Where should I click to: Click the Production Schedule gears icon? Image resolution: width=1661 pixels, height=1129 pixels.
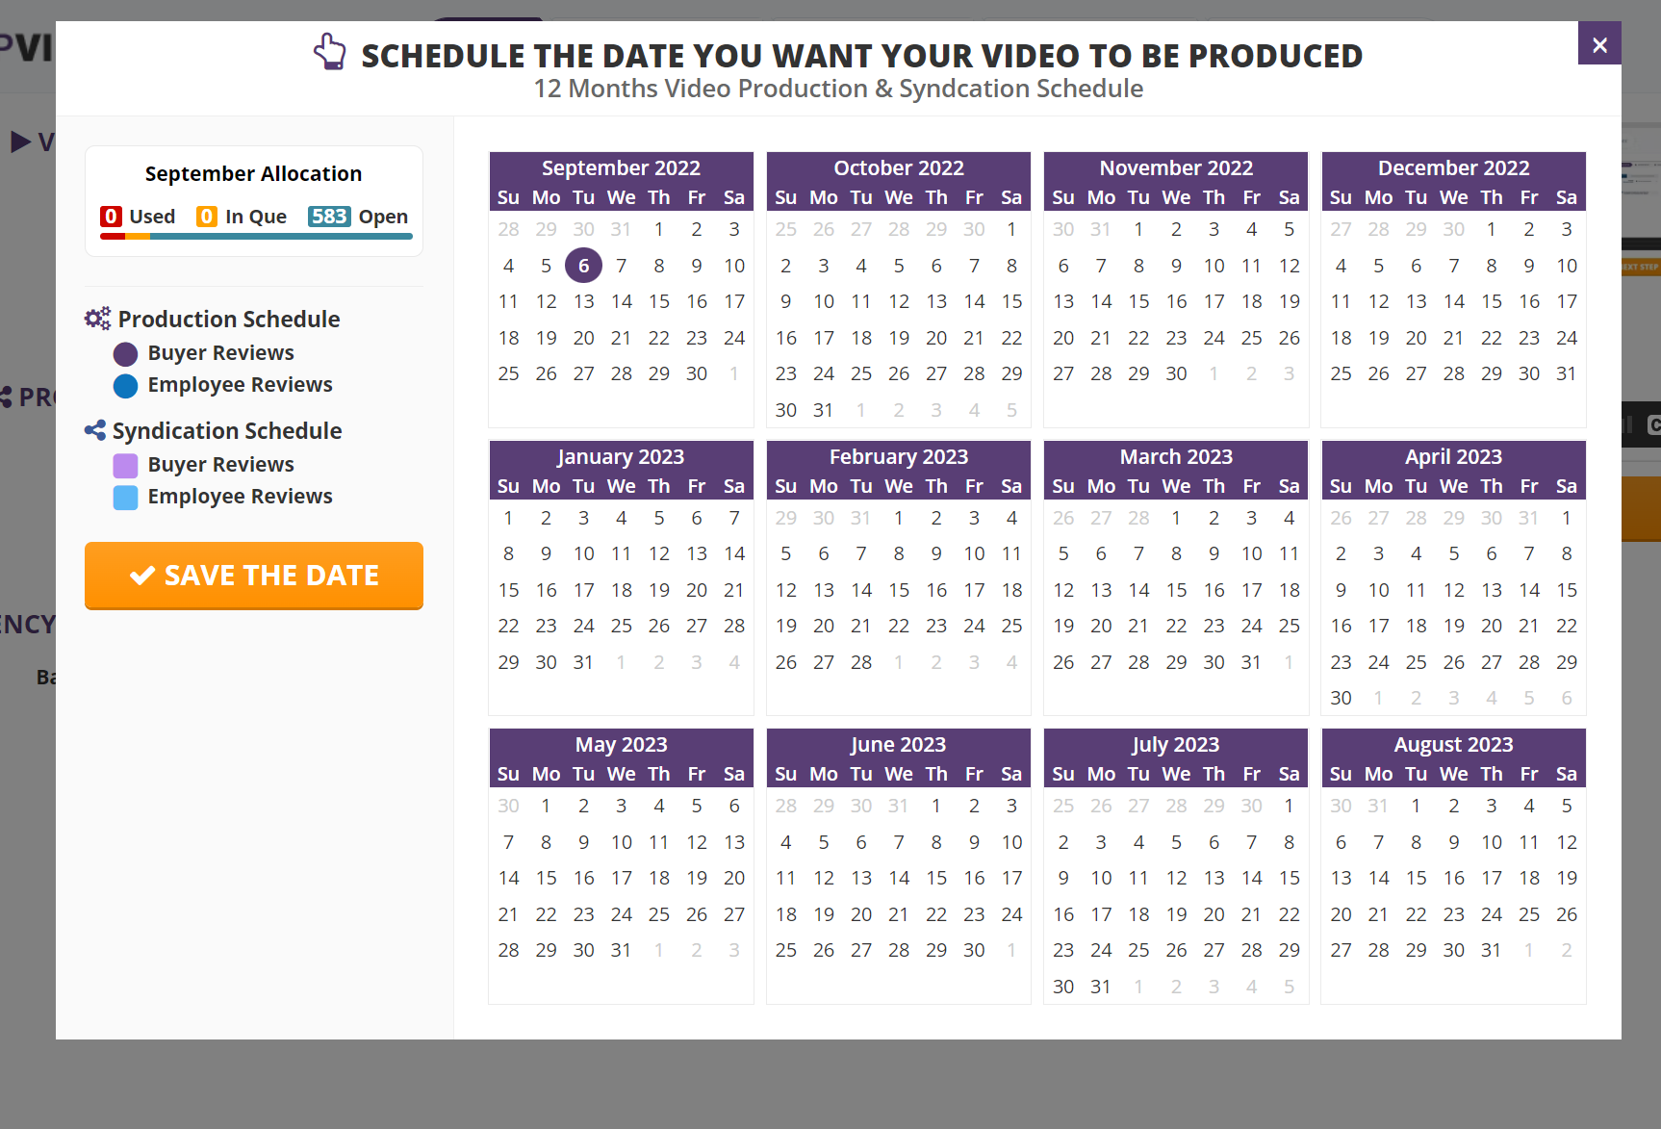[97, 319]
